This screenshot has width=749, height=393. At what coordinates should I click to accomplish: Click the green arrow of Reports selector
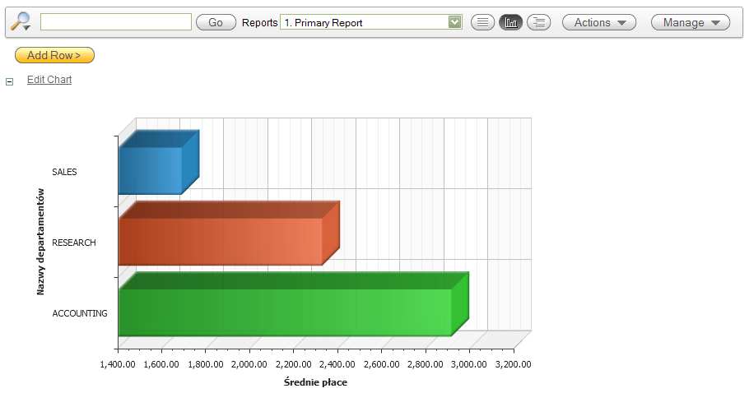tap(454, 22)
